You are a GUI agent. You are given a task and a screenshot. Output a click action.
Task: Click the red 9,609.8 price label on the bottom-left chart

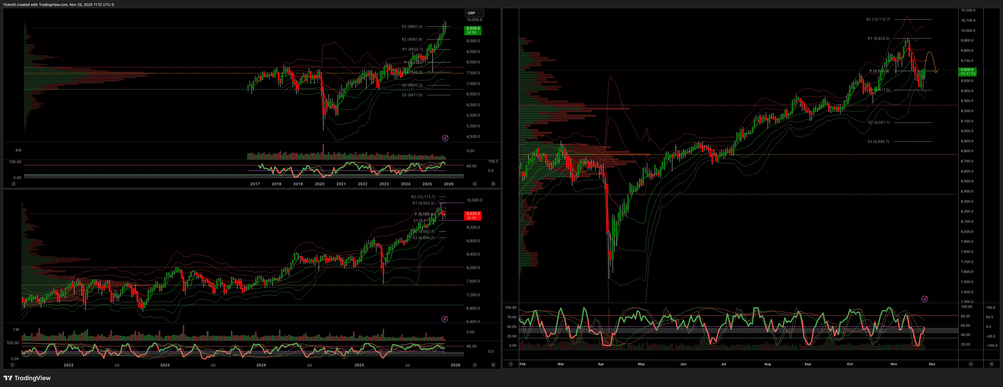[473, 215]
